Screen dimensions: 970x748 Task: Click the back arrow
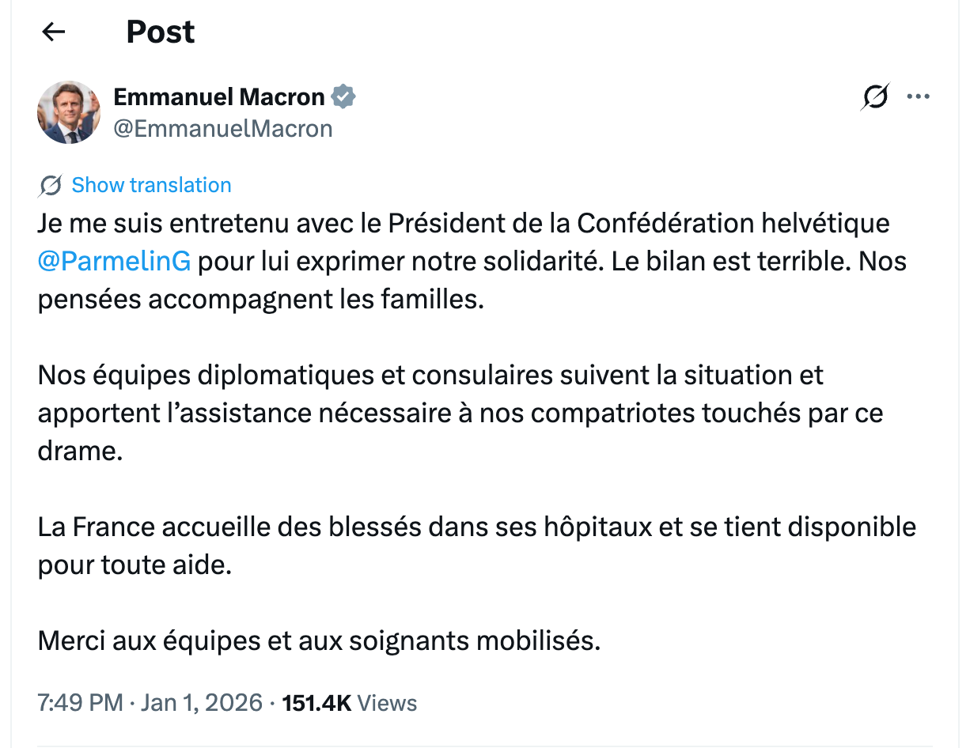tap(54, 32)
